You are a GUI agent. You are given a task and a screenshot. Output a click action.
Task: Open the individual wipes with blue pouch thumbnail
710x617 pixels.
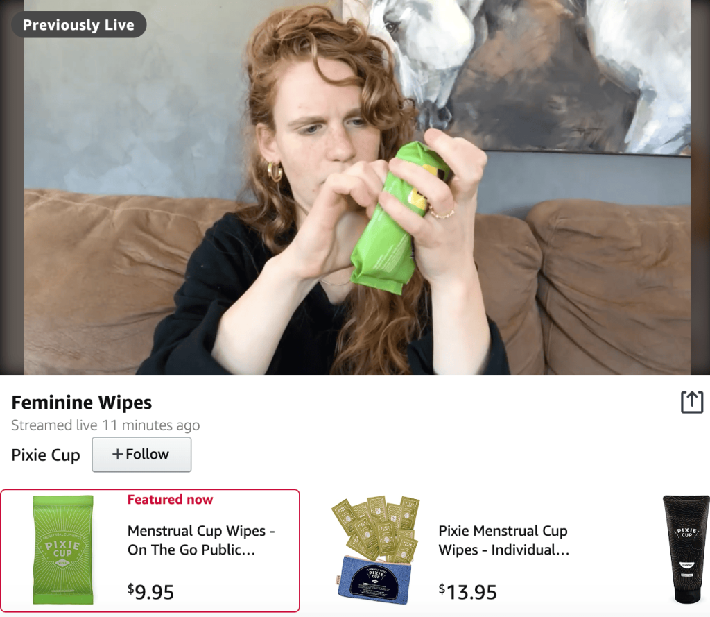click(x=375, y=550)
